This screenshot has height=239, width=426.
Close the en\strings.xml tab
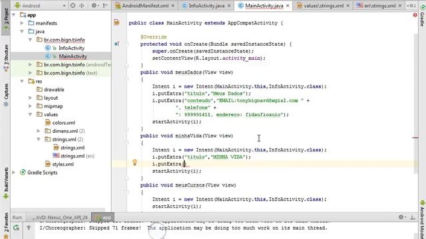coord(400,6)
